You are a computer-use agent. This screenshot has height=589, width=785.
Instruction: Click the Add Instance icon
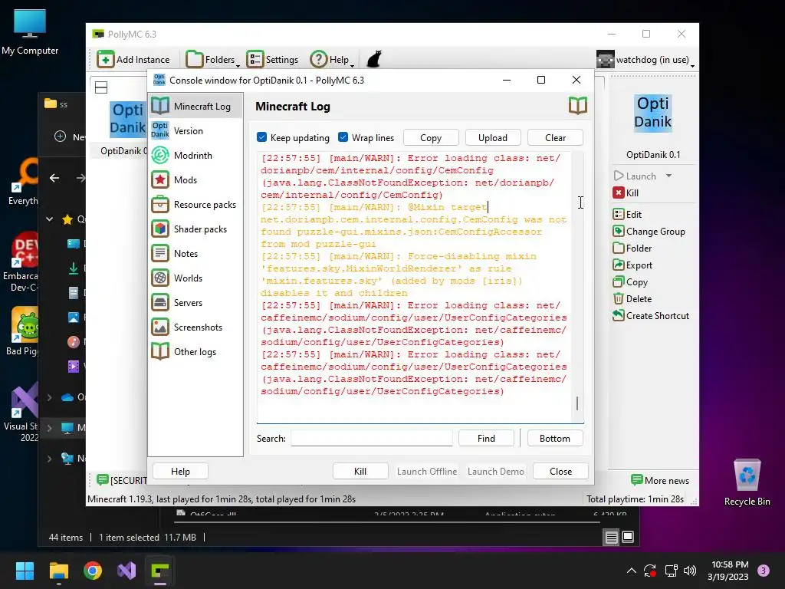105,59
